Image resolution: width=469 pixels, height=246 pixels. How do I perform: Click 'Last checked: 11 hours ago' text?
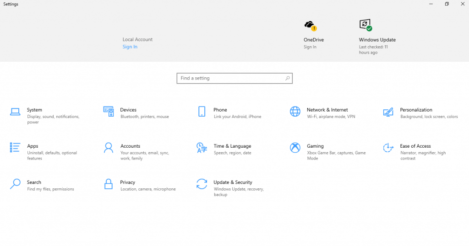pyautogui.click(x=374, y=49)
